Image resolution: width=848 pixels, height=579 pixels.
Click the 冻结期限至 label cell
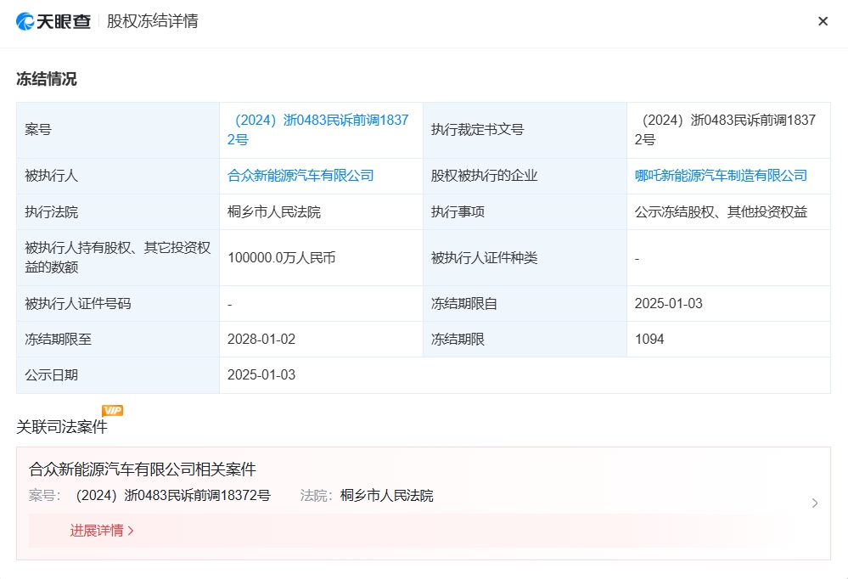pyautogui.click(x=118, y=340)
